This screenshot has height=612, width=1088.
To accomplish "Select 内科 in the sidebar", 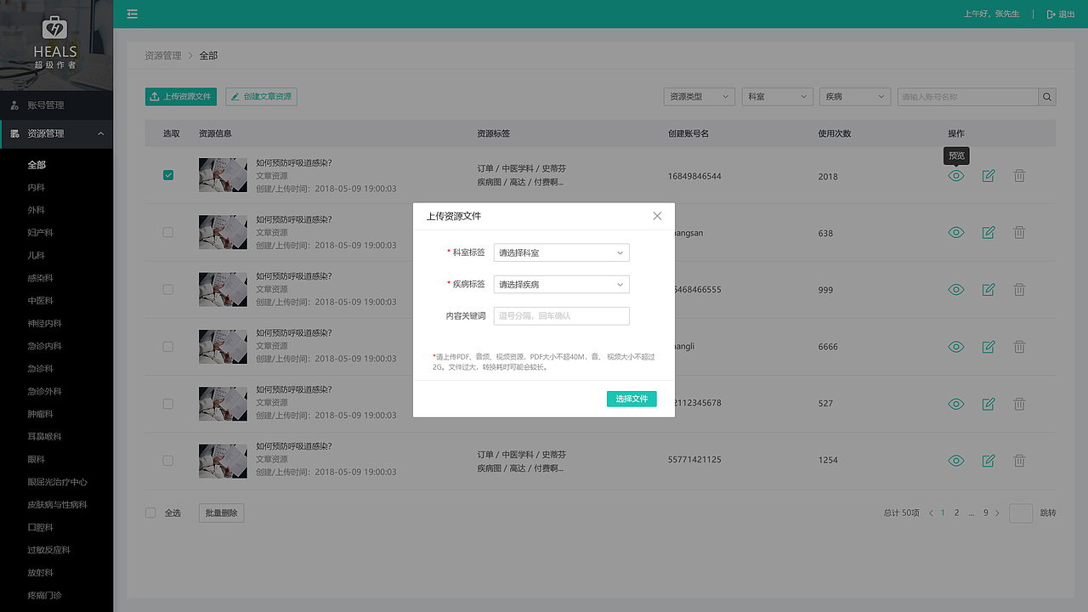I will pos(36,187).
